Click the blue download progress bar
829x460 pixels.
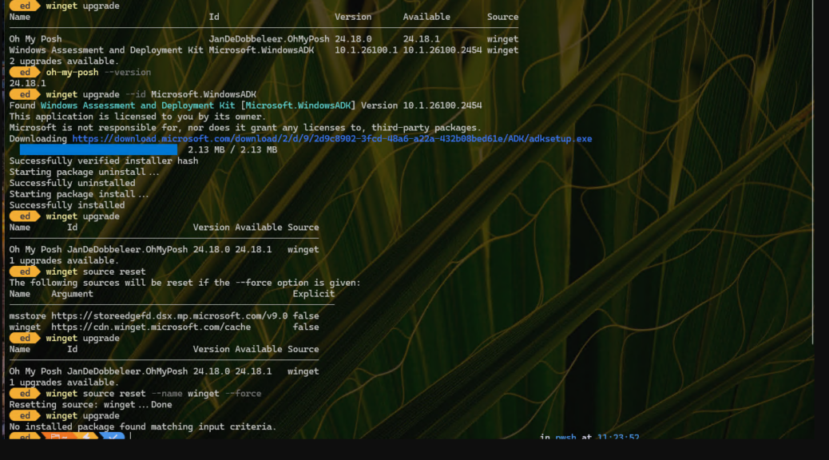tap(98, 149)
